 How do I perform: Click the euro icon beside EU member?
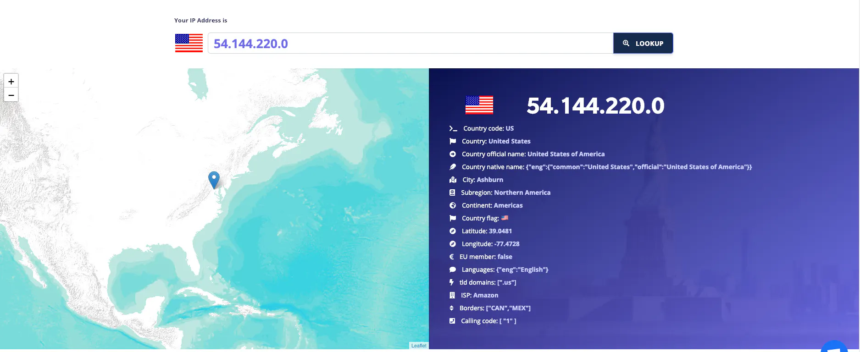click(x=452, y=257)
